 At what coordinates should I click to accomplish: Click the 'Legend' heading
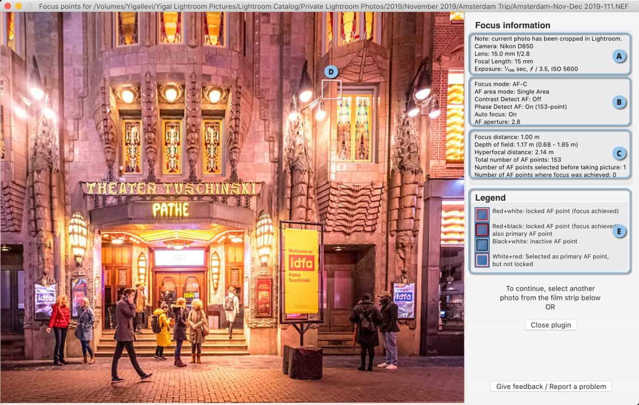point(490,197)
